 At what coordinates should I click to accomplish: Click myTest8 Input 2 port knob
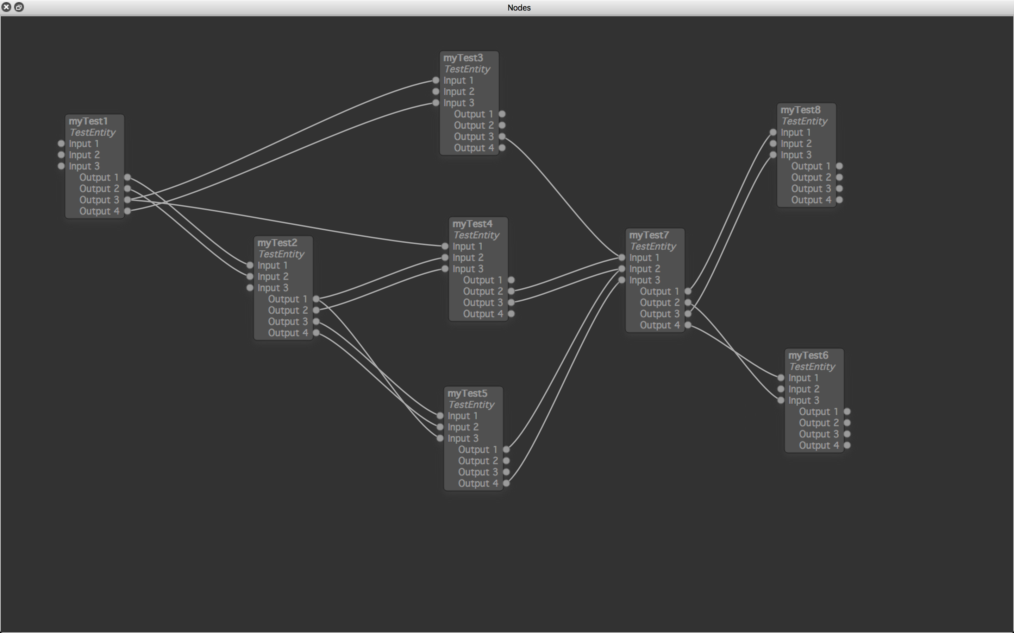[x=773, y=143]
